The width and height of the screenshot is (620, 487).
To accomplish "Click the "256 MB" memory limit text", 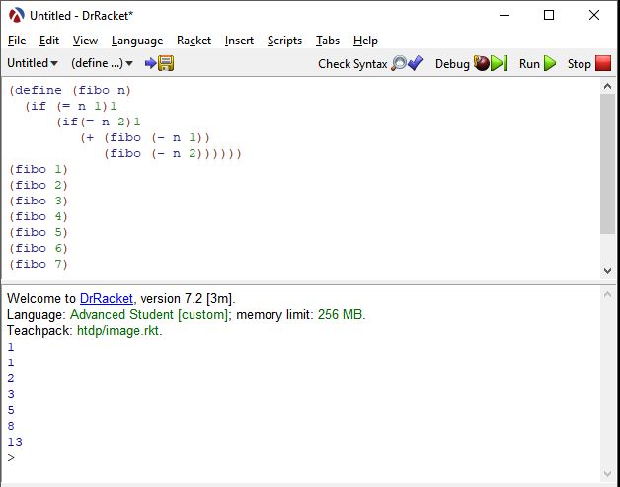I will click(340, 315).
